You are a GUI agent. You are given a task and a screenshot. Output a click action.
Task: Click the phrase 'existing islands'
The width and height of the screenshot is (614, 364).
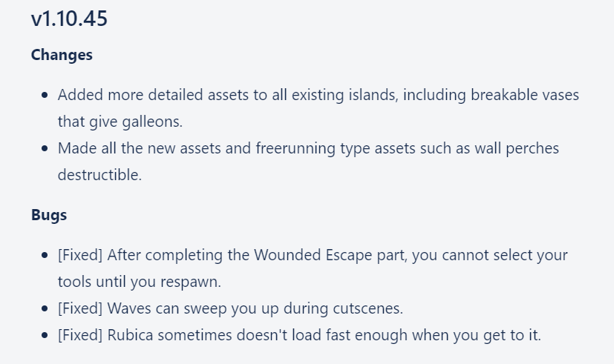coord(330,95)
